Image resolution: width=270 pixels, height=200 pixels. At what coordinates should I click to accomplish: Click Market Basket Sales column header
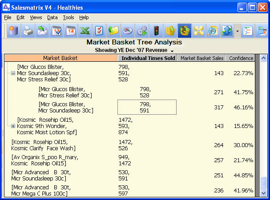tap(201, 58)
